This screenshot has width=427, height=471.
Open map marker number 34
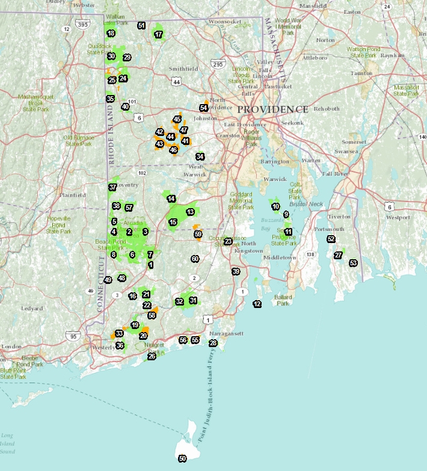[200, 156]
